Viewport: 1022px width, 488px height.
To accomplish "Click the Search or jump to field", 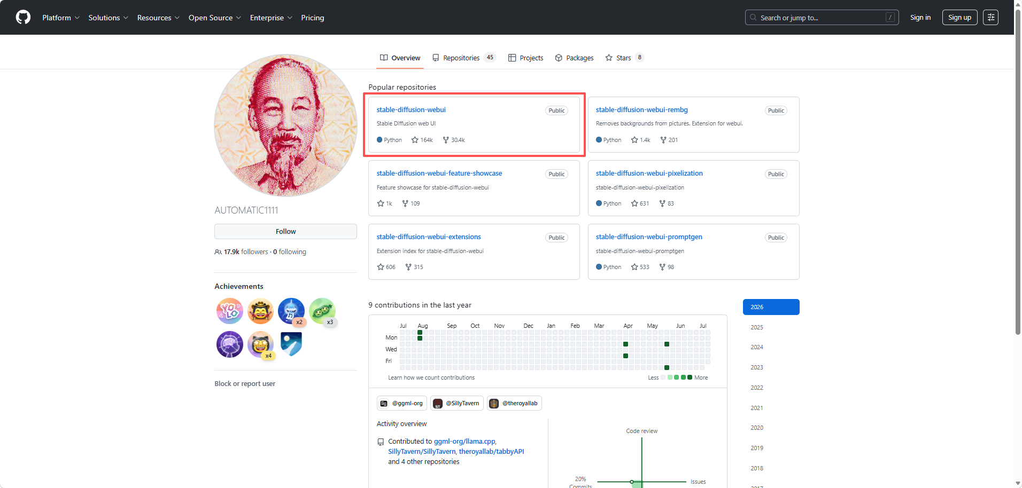I will [822, 18].
